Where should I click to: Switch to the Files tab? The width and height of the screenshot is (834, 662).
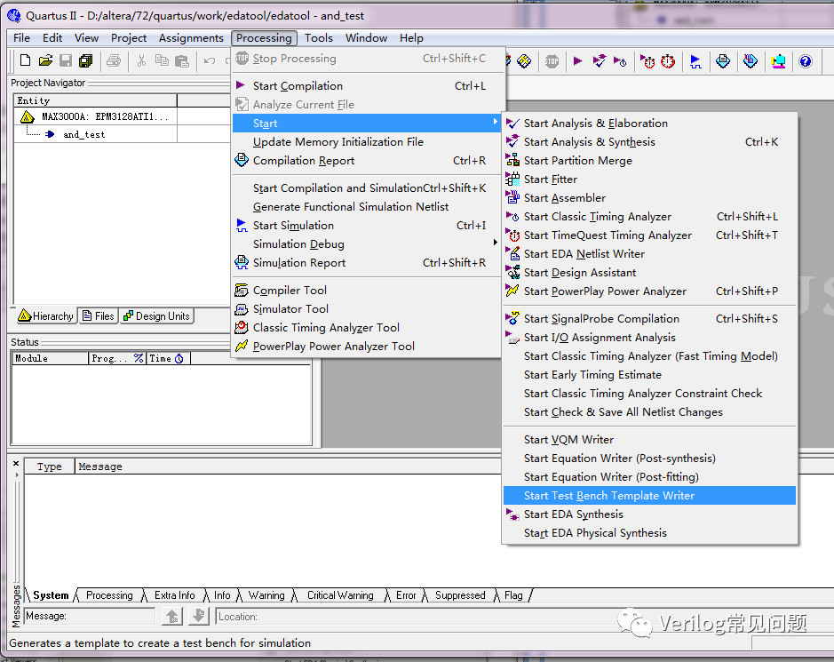pos(99,315)
